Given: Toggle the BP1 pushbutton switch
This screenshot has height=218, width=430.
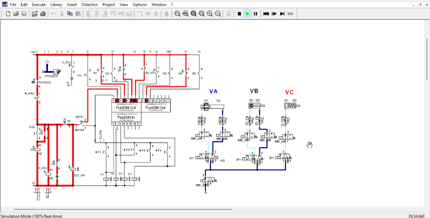Looking at the screenshot, I should coord(106,152).
